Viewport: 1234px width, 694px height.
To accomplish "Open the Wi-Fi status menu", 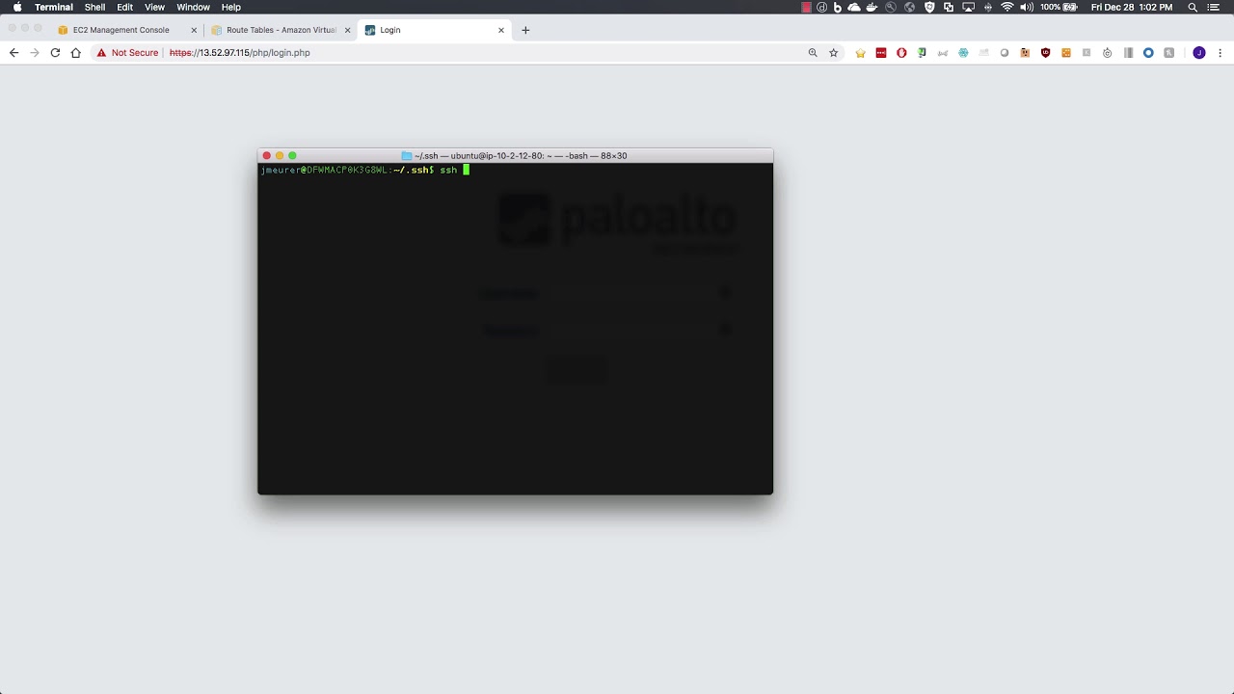I will click(1007, 7).
